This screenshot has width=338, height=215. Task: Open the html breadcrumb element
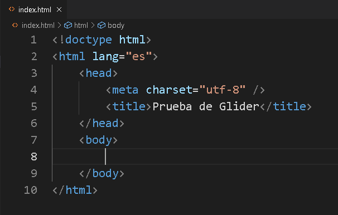[x=81, y=26]
